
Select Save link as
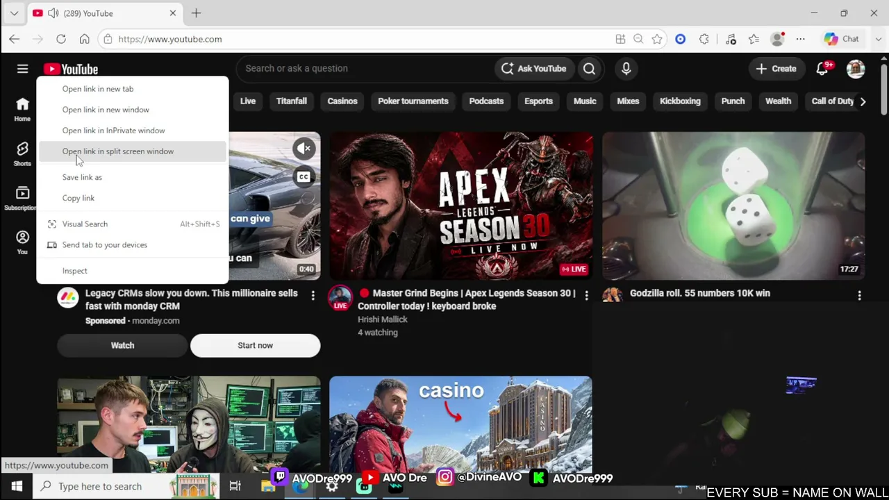pos(132,177)
